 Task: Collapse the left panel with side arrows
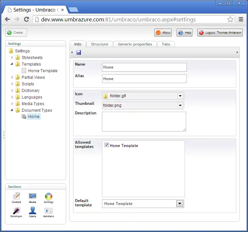(4, 135)
